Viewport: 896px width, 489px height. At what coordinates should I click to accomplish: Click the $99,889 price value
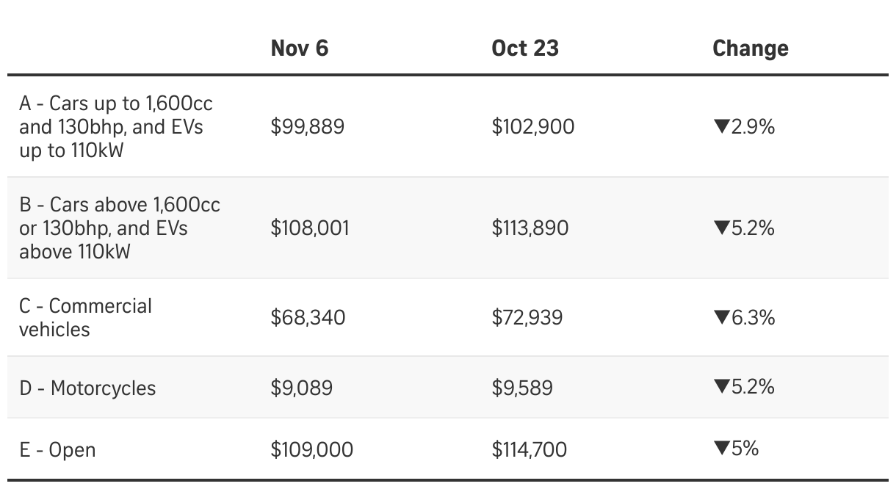click(x=307, y=127)
